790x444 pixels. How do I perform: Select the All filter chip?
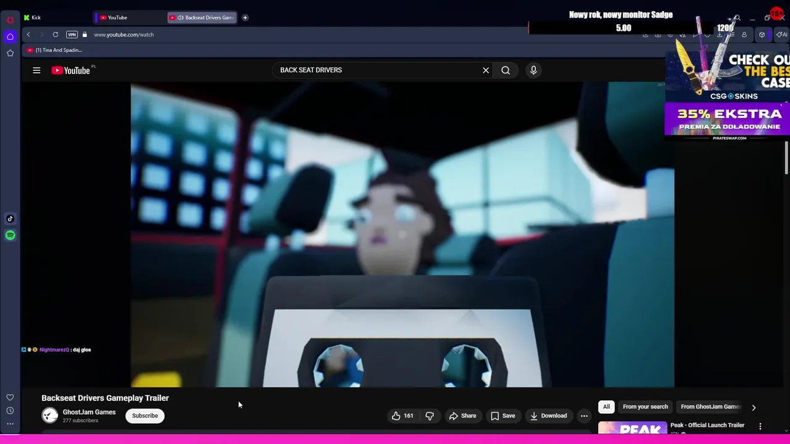606,407
